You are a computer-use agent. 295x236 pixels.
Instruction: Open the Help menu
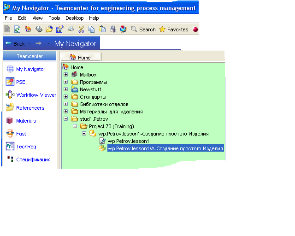[94, 18]
